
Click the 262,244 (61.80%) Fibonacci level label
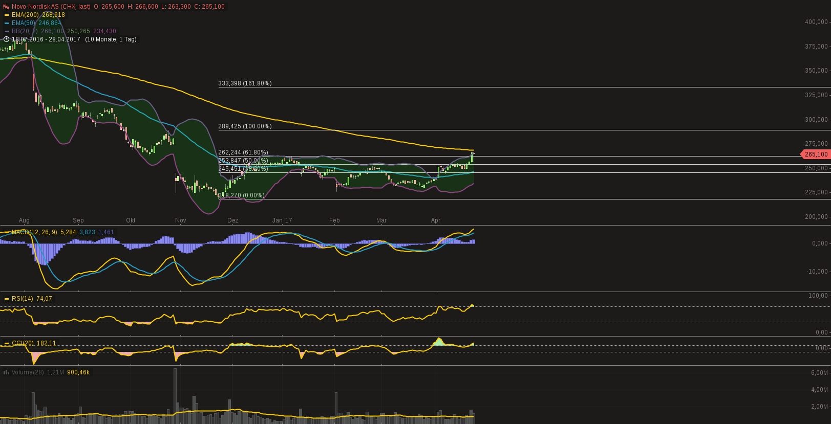[243, 152]
